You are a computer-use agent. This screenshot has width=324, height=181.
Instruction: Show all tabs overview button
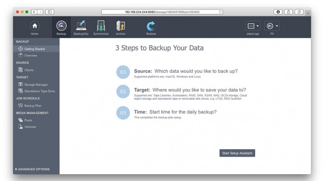tap(299, 12)
